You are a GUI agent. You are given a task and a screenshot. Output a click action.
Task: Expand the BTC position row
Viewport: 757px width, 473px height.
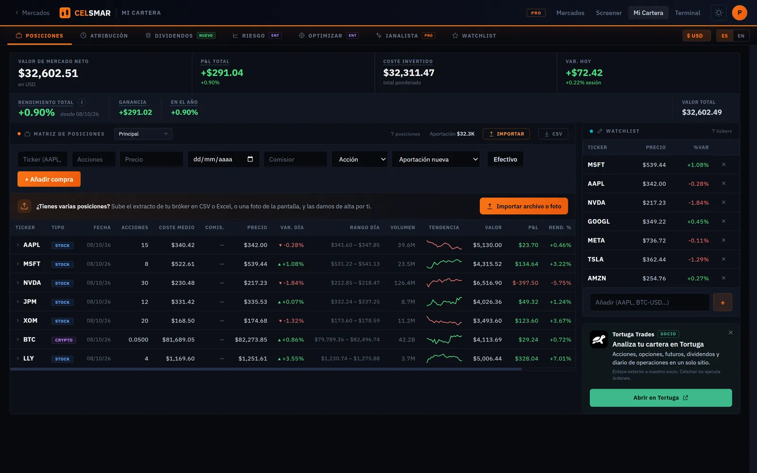(18, 340)
